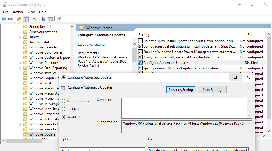Select the Disabled radio button
This screenshot has width=272, height=151.
[63, 117]
